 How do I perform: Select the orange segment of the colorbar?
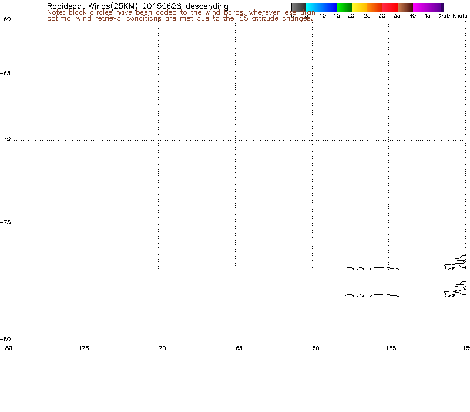[375, 7]
